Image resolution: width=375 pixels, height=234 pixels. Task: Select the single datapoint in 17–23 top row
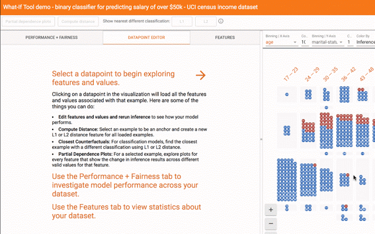tap(287, 94)
